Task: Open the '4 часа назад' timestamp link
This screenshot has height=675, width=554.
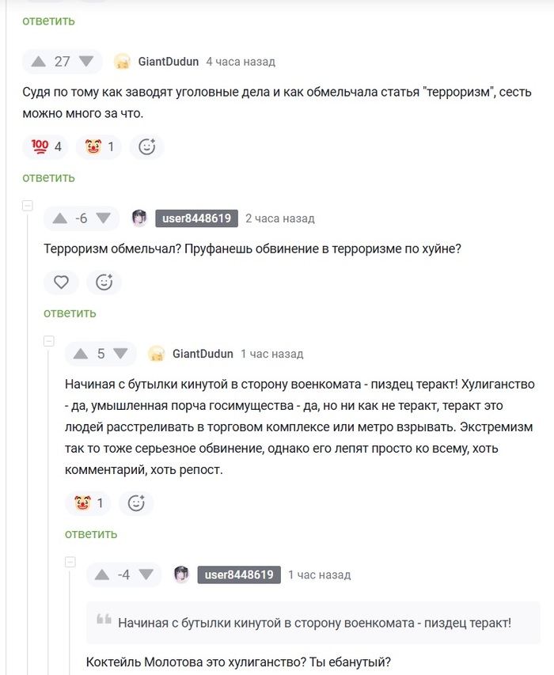Action: coord(241,62)
